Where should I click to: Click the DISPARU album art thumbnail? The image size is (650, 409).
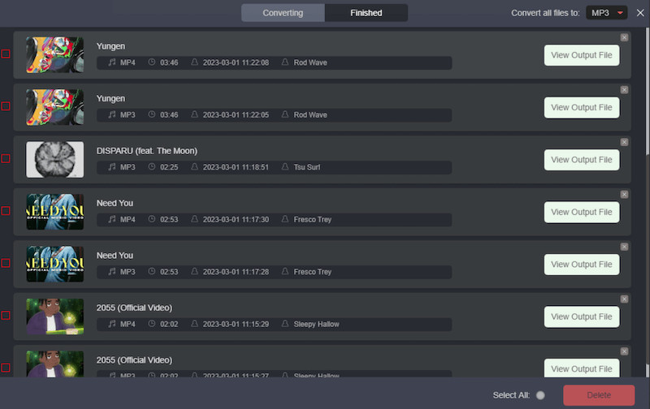click(54, 160)
